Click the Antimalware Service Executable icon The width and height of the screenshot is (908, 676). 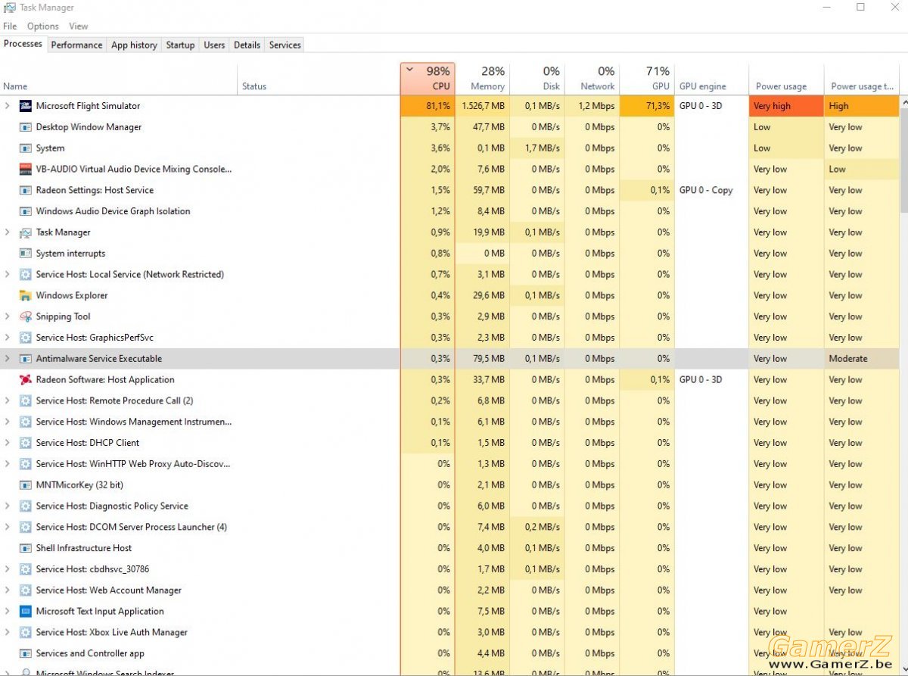(25, 359)
